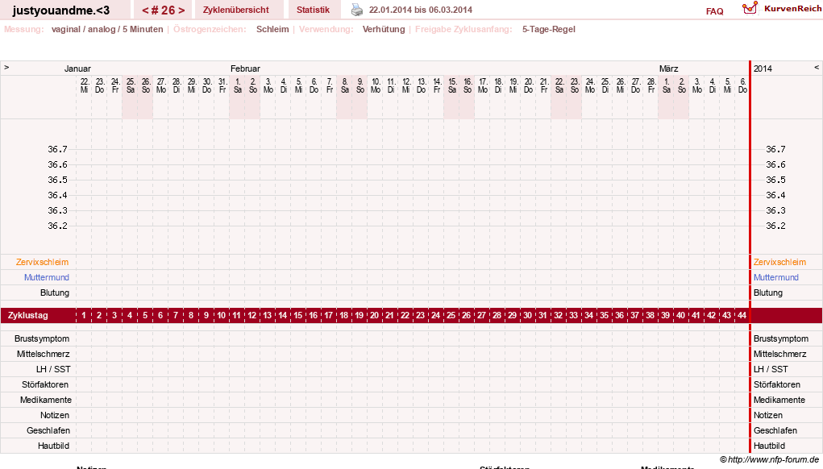Click the left Zervixschleim label
The height and width of the screenshot is (469, 823).
point(42,262)
